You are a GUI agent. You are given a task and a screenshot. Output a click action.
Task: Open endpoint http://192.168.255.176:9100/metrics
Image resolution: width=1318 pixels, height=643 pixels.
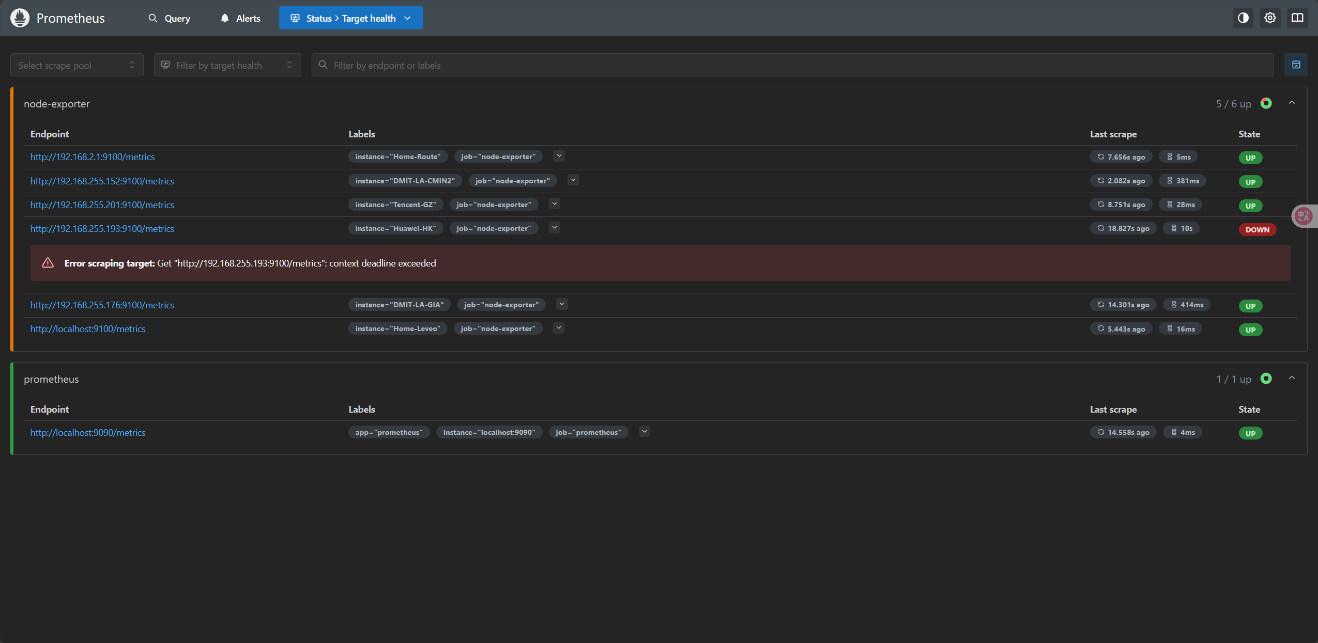click(102, 305)
